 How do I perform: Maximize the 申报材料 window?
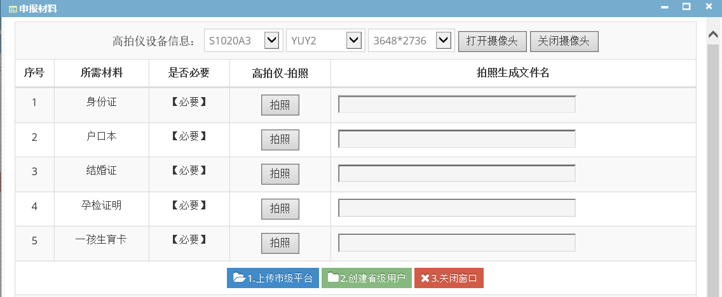point(686,6)
